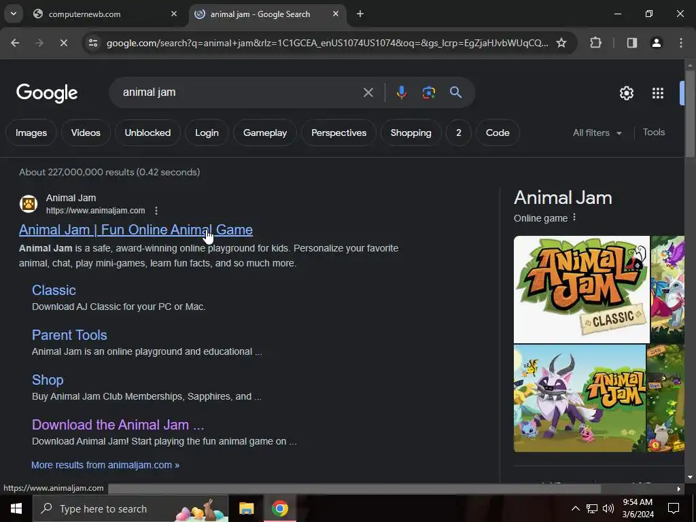
Task: Click the scrollbar down arrow
Action: click(690, 477)
